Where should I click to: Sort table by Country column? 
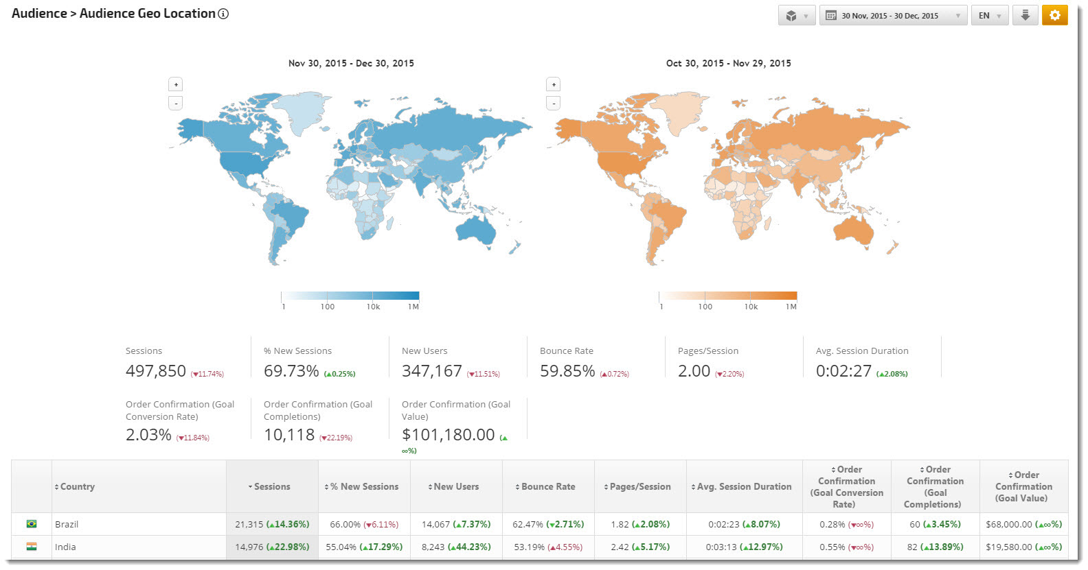tap(77, 486)
